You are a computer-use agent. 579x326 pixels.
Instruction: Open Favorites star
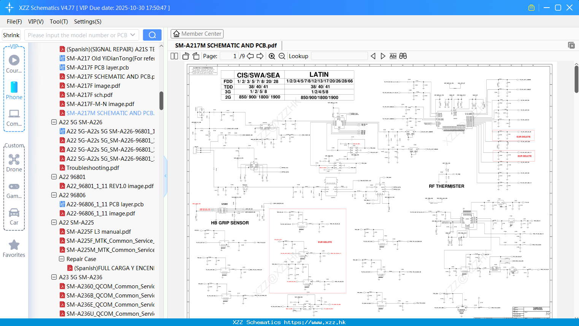click(x=14, y=249)
